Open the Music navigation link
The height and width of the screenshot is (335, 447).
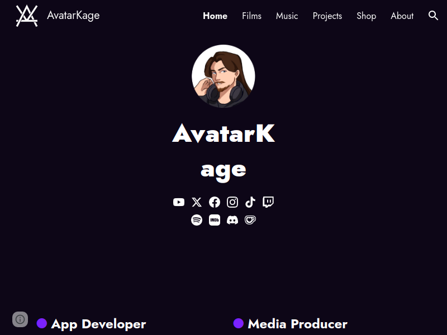click(x=287, y=16)
